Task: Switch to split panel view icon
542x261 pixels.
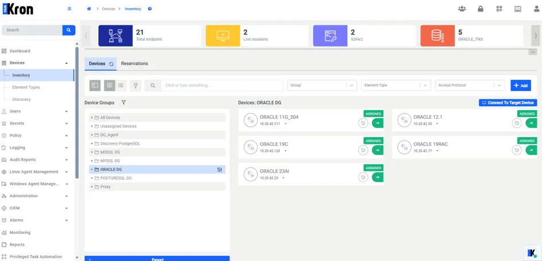Action: tap(95, 85)
